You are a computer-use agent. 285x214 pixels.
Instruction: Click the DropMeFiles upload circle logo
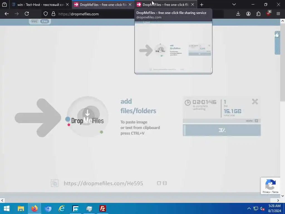click(x=88, y=117)
